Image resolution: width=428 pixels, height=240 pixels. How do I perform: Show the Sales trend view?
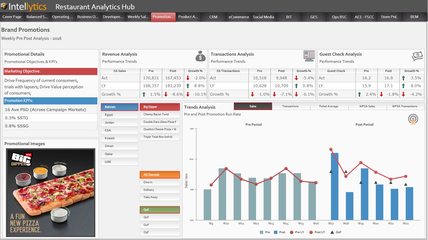253,106
